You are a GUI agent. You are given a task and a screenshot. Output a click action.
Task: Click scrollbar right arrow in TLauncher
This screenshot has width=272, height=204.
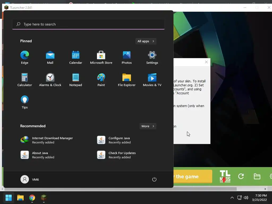coord(265,189)
